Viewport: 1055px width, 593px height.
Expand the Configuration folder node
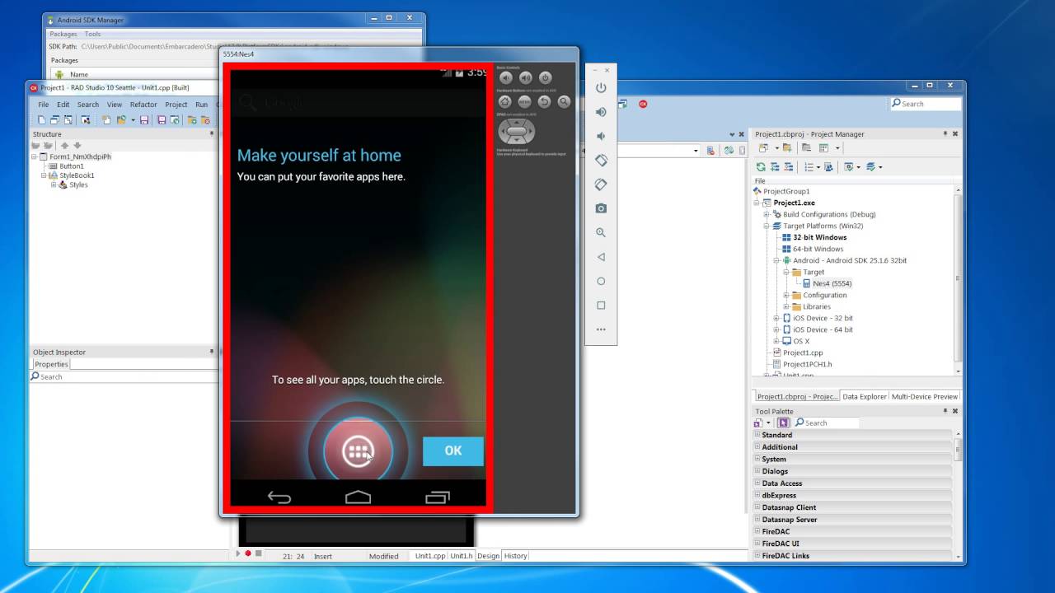[x=786, y=295]
